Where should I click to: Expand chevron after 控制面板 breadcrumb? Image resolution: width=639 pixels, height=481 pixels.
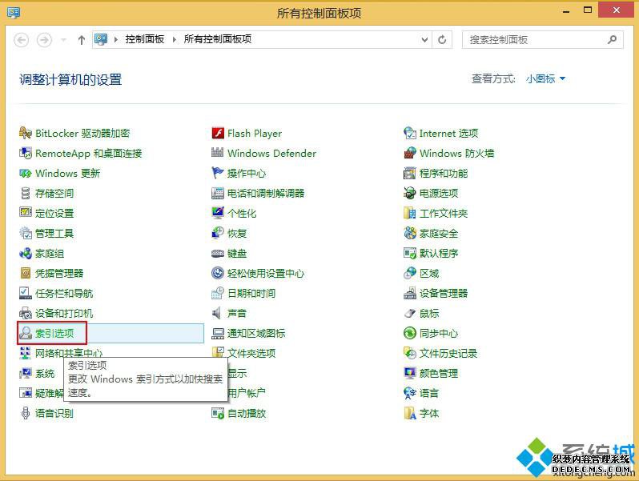pos(175,39)
